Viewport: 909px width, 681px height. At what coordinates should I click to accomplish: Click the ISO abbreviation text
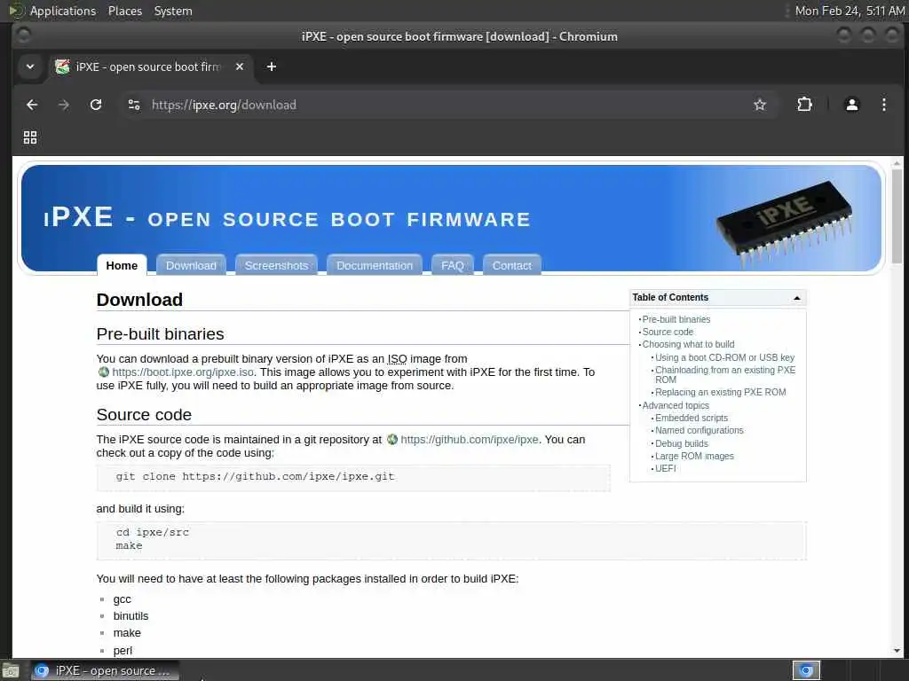tap(397, 359)
